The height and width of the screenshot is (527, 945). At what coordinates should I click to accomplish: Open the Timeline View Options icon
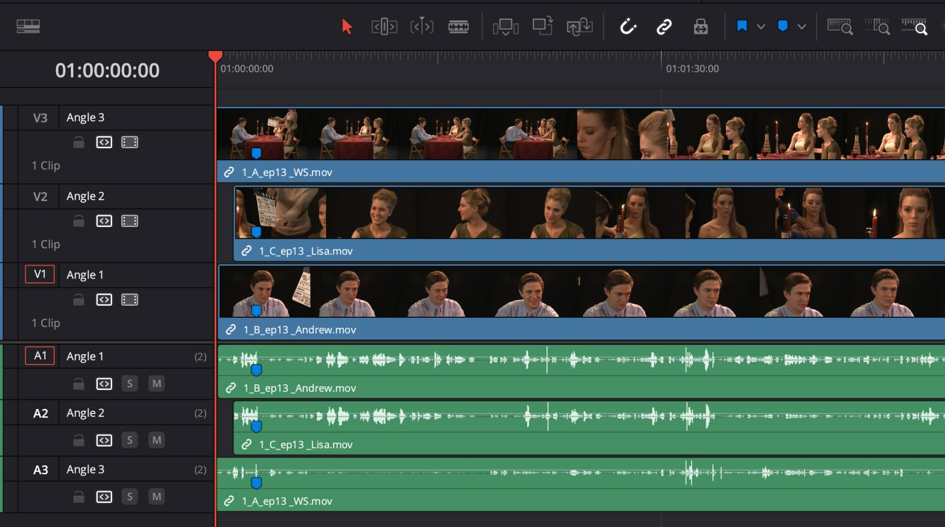click(x=28, y=26)
